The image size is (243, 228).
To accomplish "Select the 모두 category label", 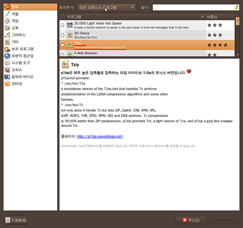I will coord(15,7).
